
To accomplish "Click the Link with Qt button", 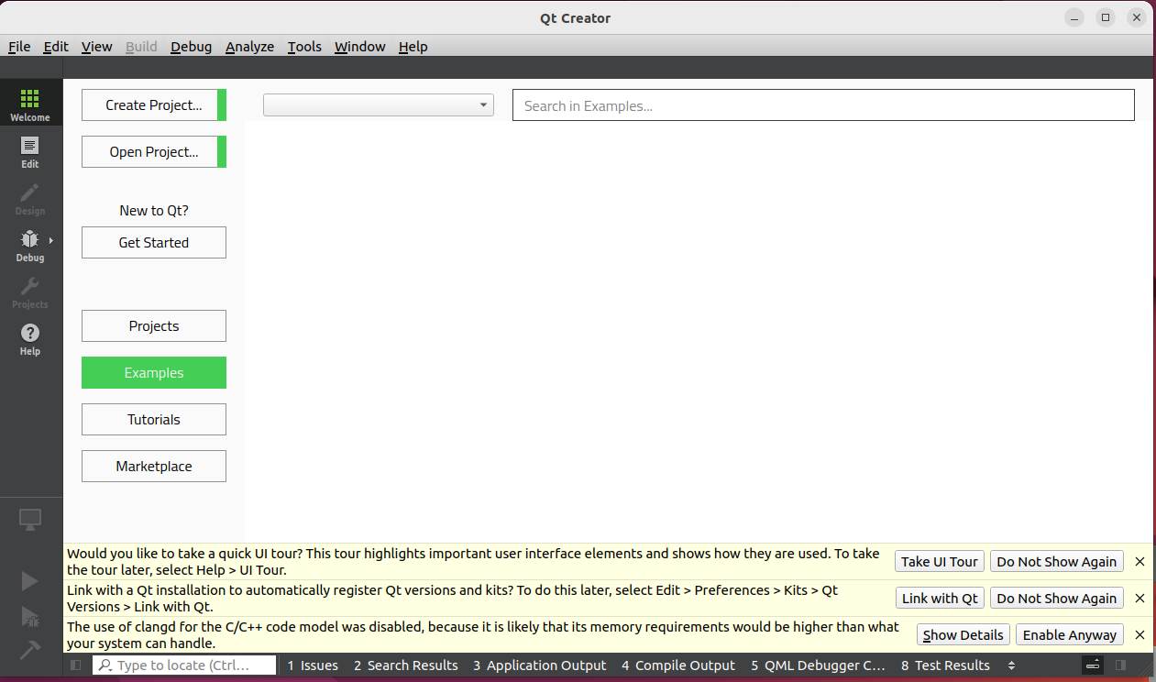I will pyautogui.click(x=940, y=599).
